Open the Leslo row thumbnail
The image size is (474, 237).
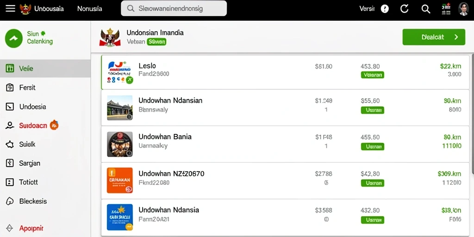coord(120,73)
